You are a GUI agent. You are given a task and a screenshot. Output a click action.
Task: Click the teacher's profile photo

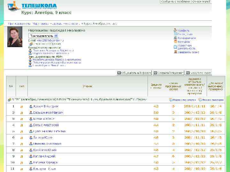(15, 37)
